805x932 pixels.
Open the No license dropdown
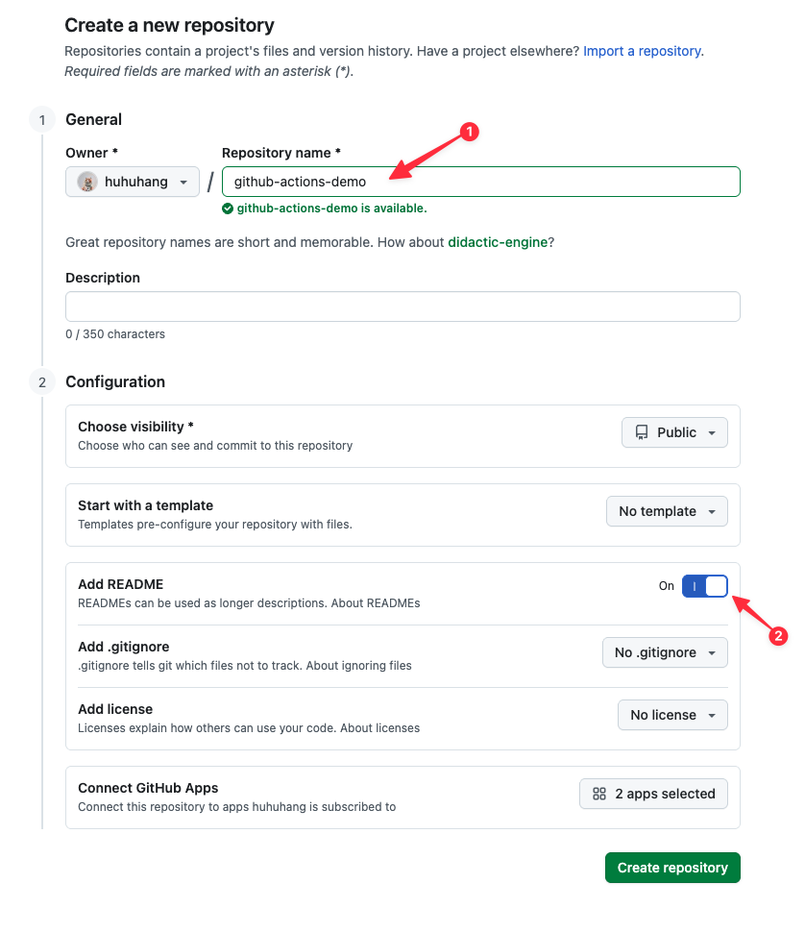point(672,715)
